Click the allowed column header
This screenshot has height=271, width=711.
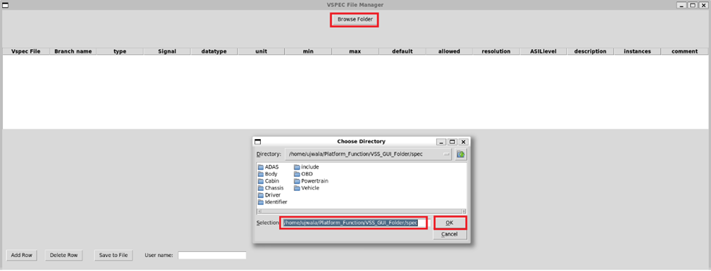point(449,51)
